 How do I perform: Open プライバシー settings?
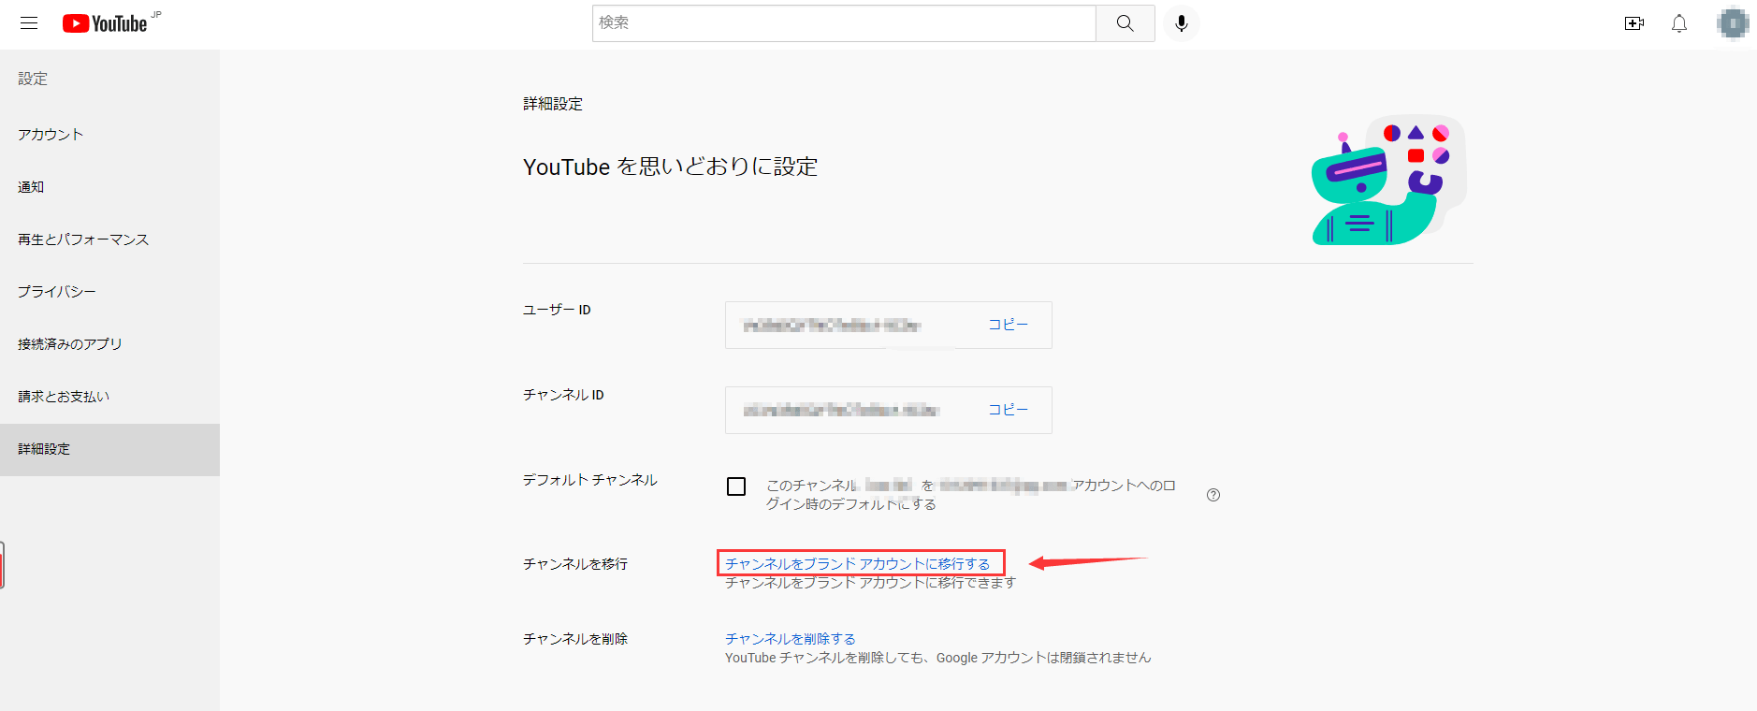pyautogui.click(x=109, y=292)
